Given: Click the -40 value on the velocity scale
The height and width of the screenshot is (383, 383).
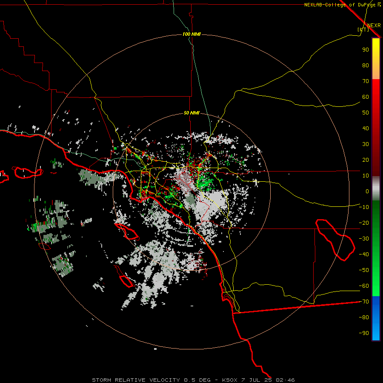Looking at the screenshot, I should [364, 254].
